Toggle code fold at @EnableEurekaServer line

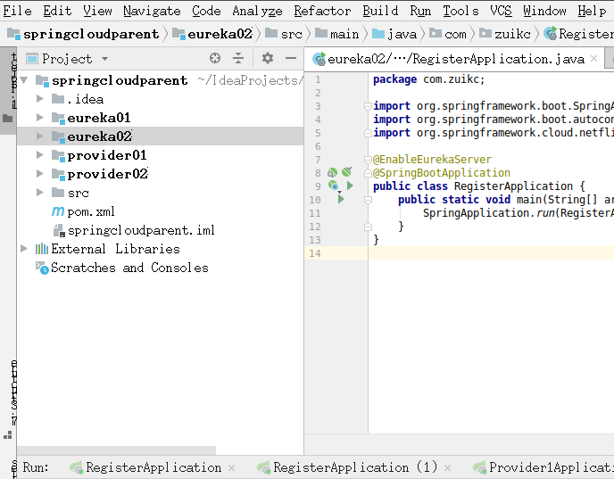(368, 160)
